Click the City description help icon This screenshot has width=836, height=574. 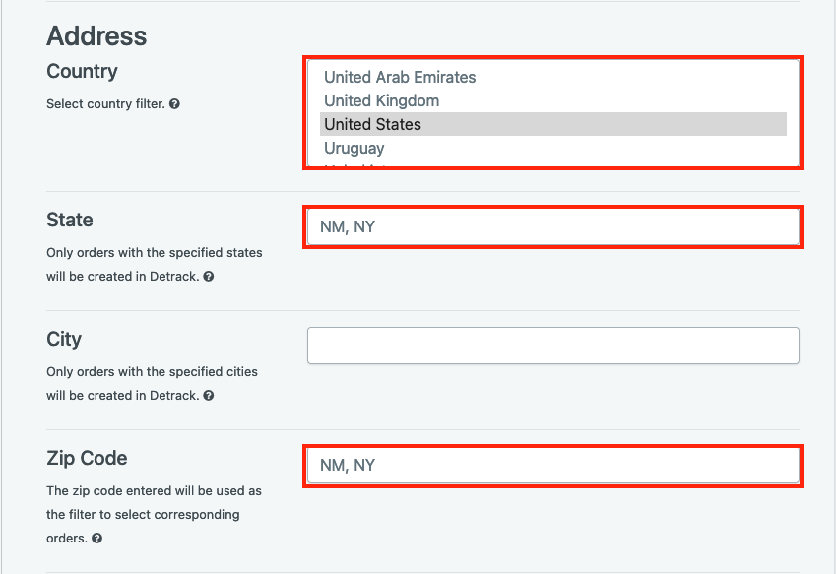(209, 396)
